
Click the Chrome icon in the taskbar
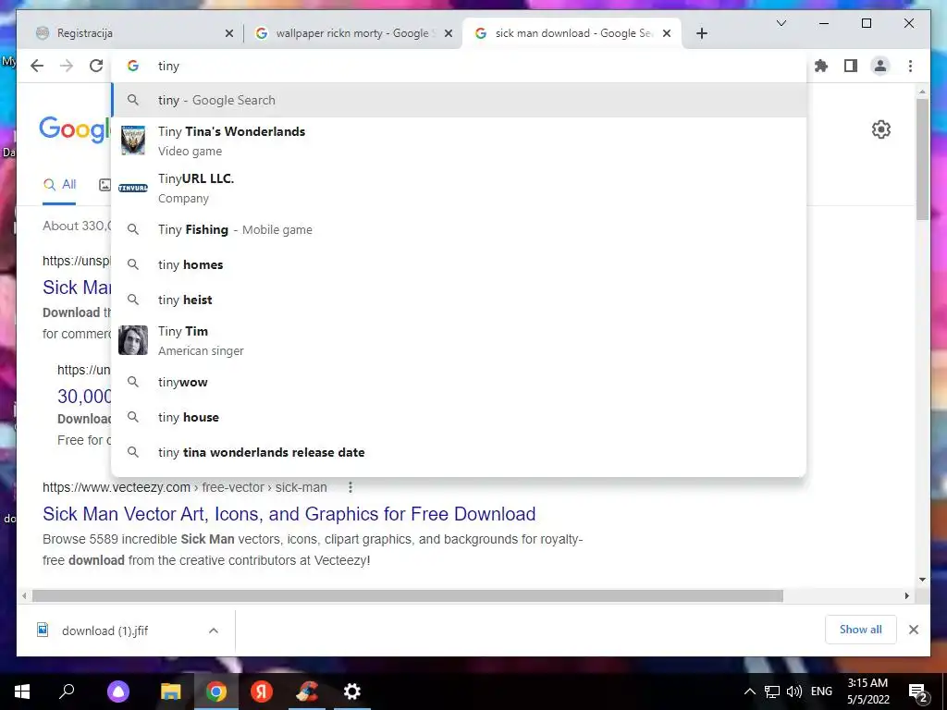215,692
